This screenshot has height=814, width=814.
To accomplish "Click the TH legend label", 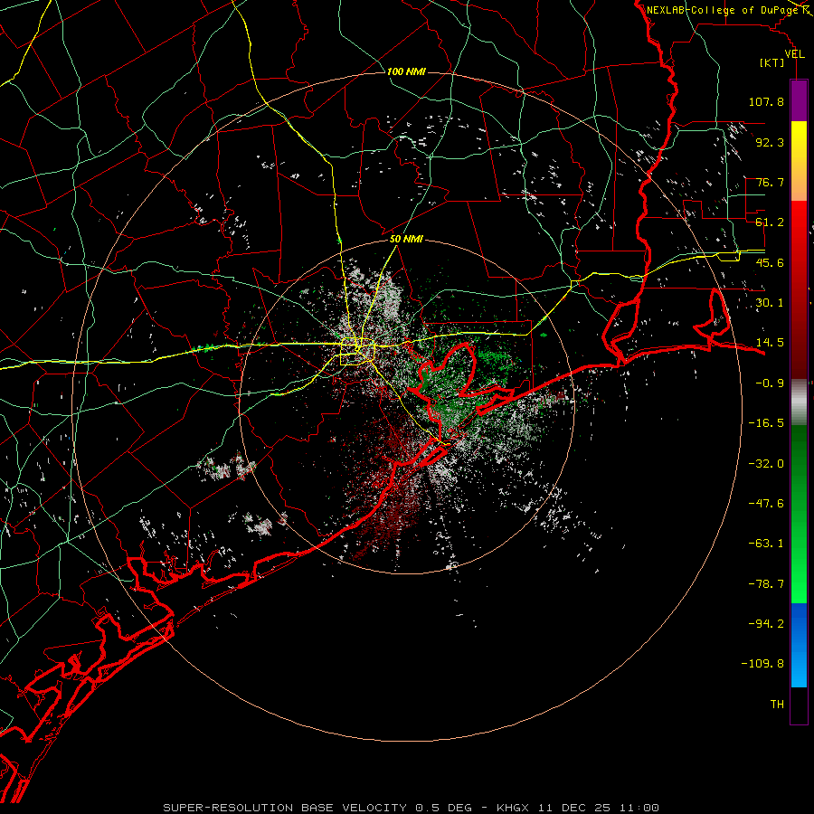I will click(x=777, y=705).
